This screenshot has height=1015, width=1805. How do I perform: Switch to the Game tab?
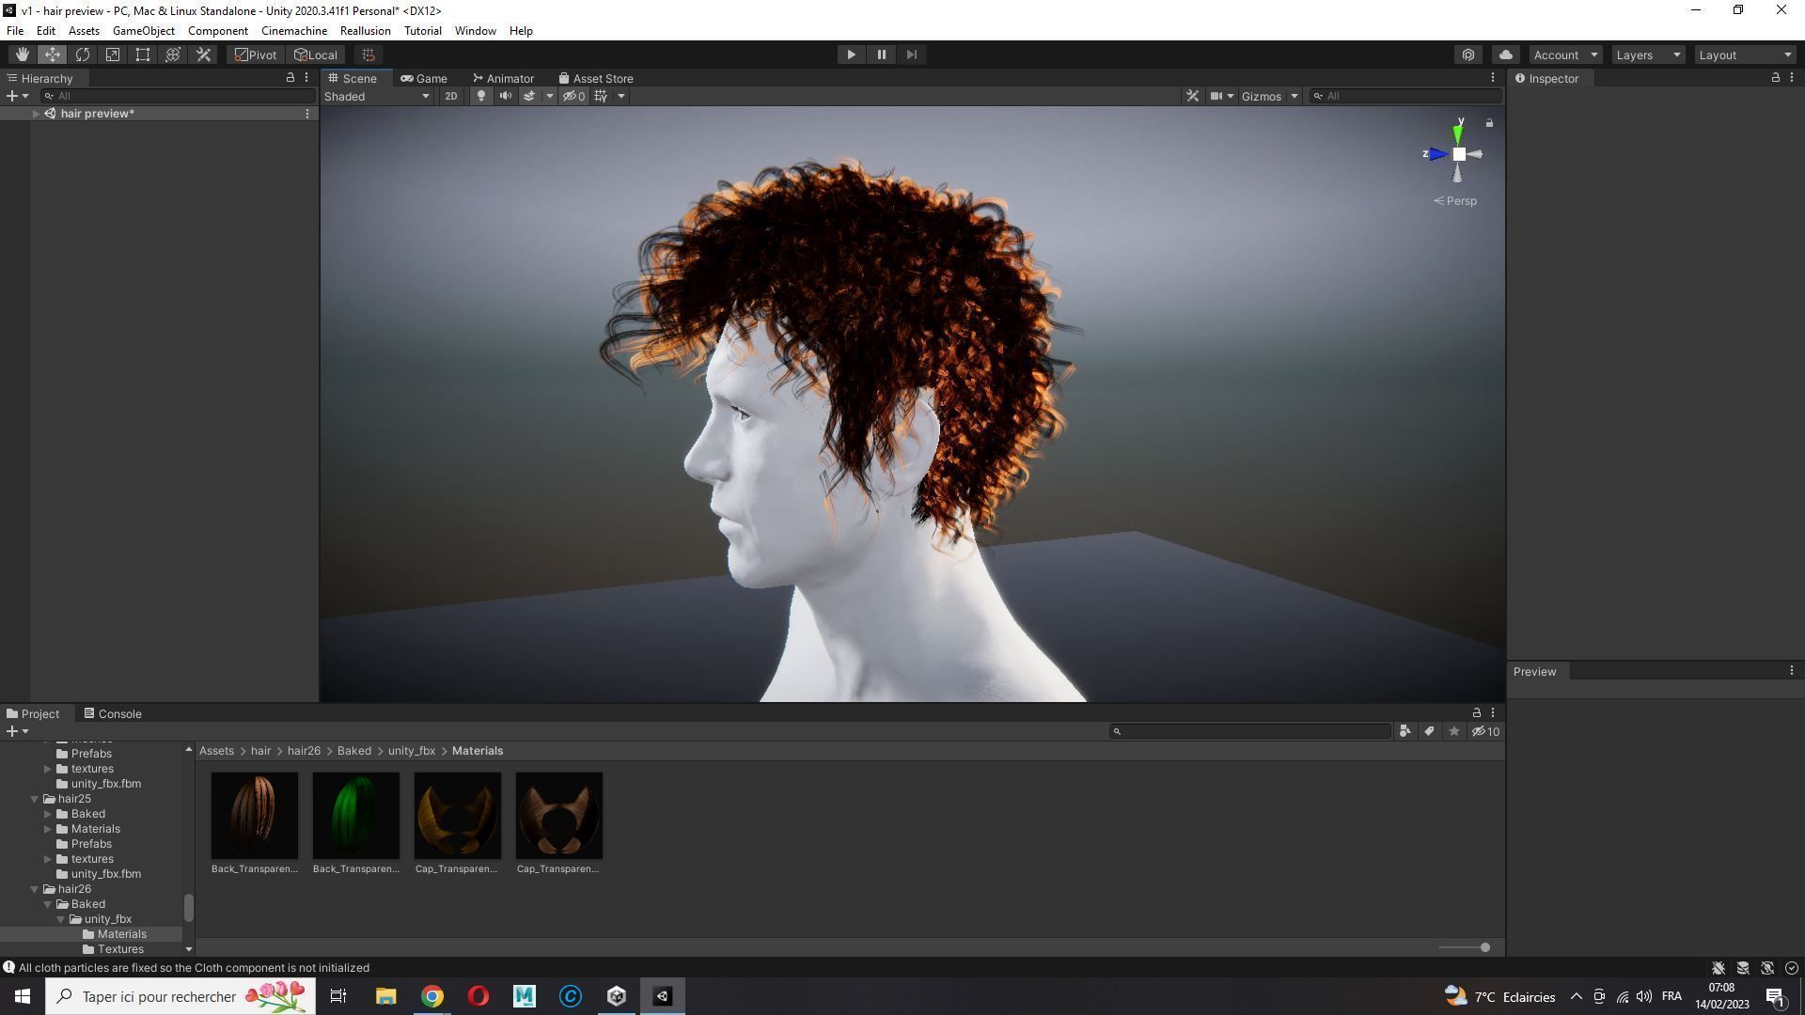tap(423, 79)
